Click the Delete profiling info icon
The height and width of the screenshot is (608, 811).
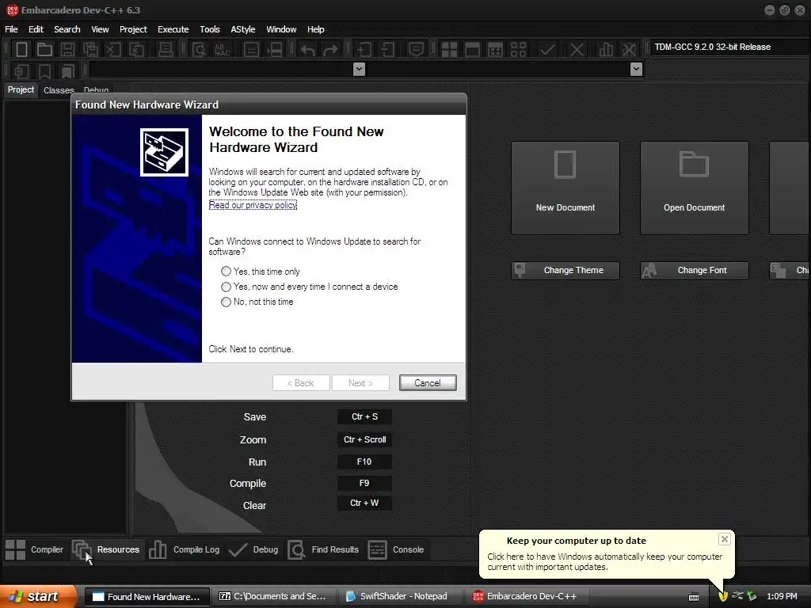coord(629,50)
